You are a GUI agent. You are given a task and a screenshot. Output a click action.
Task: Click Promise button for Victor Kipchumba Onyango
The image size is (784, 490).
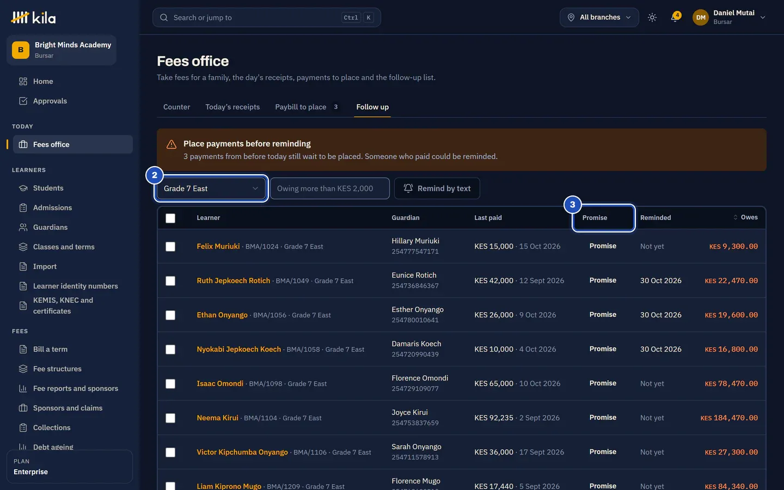[603, 452]
